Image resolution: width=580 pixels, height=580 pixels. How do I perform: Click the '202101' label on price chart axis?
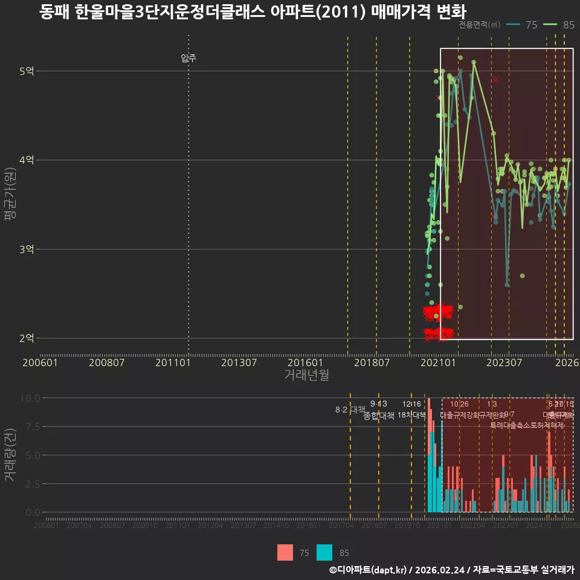[x=438, y=362]
